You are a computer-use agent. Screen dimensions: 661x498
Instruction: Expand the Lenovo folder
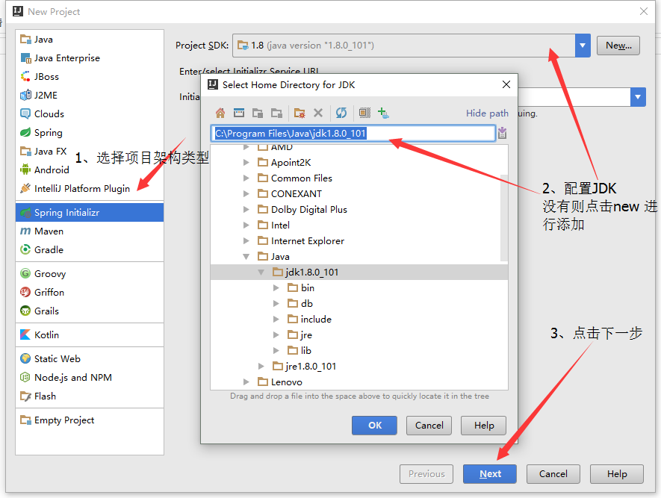[246, 382]
